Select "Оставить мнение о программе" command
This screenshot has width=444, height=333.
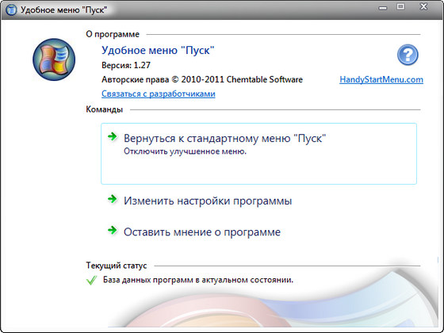coord(202,232)
